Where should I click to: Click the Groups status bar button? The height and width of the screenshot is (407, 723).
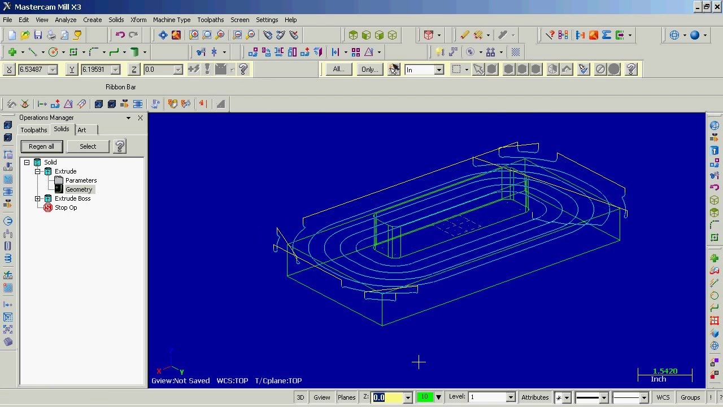click(690, 397)
